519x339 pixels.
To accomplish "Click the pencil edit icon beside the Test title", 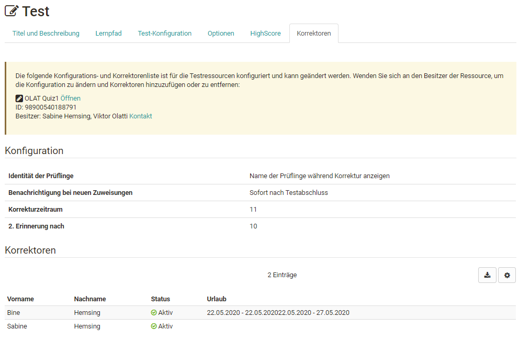I will pyautogui.click(x=12, y=10).
